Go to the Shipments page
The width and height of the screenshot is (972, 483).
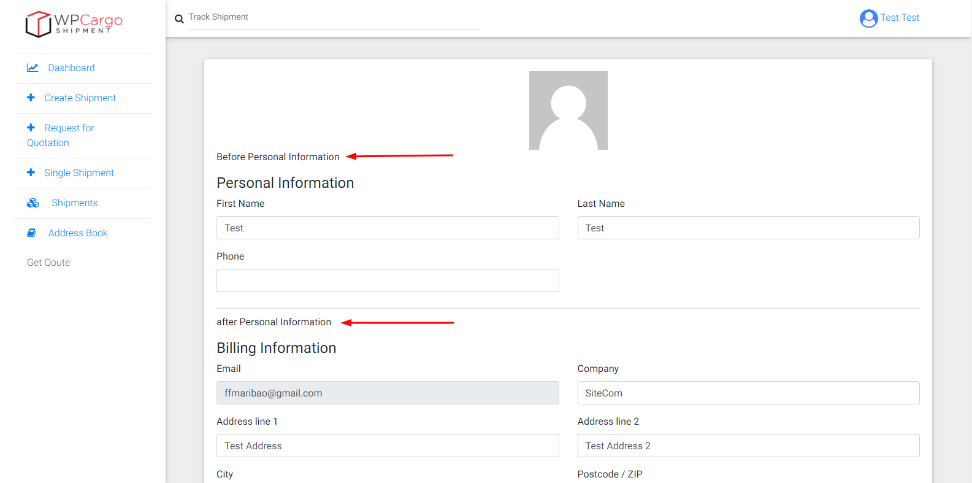[x=74, y=203]
